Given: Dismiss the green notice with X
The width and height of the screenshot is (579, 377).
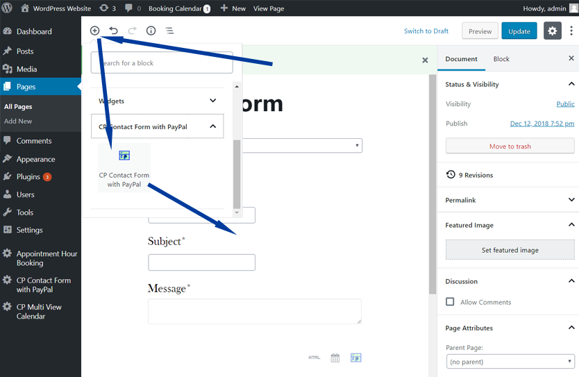Looking at the screenshot, I should [425, 60].
